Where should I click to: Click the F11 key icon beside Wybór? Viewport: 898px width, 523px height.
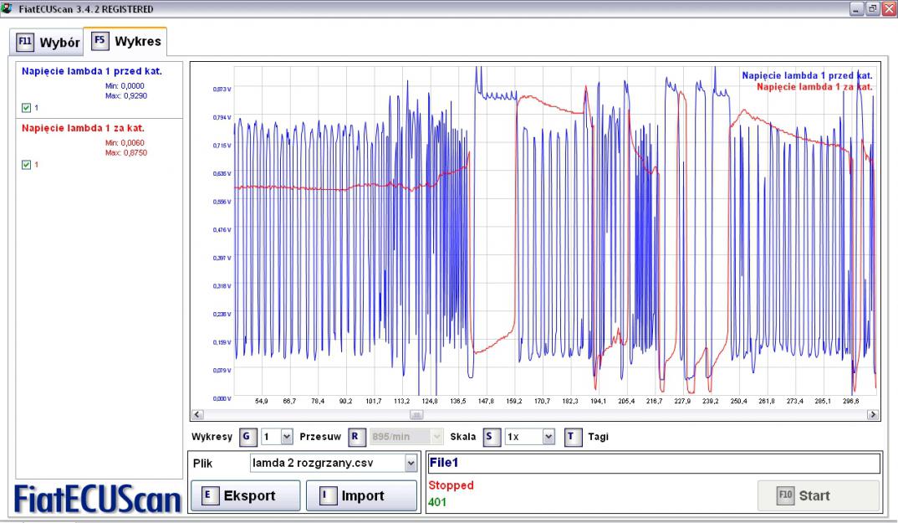26,43
